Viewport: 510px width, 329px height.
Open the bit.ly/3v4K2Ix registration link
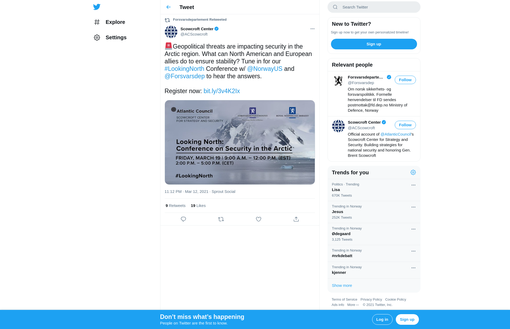point(222,91)
